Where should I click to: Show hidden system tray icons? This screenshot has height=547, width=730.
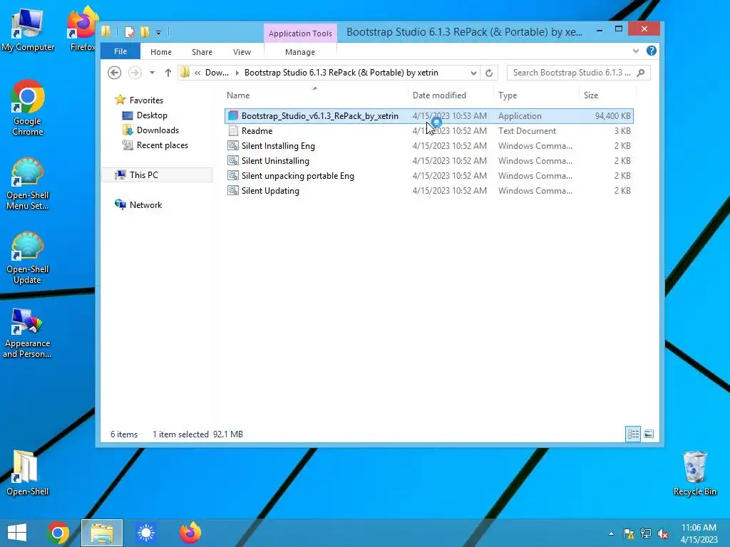coord(611,533)
